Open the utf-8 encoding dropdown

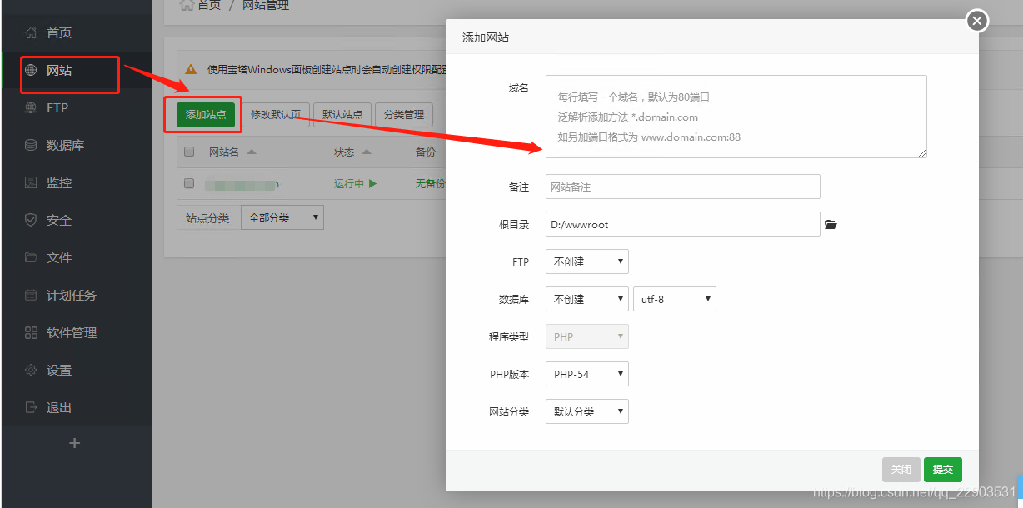point(675,299)
